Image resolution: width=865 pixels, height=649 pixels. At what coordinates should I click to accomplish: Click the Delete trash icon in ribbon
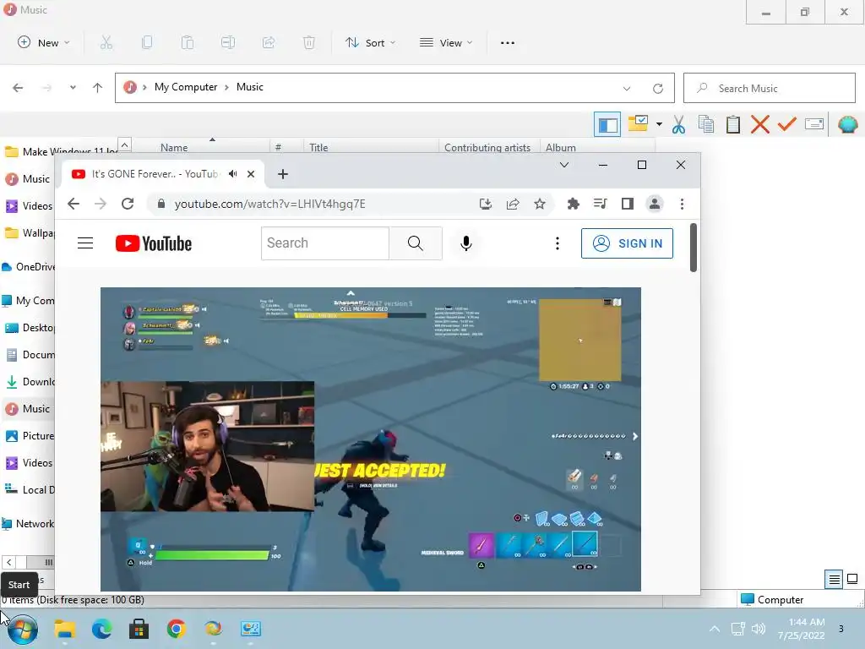point(309,42)
